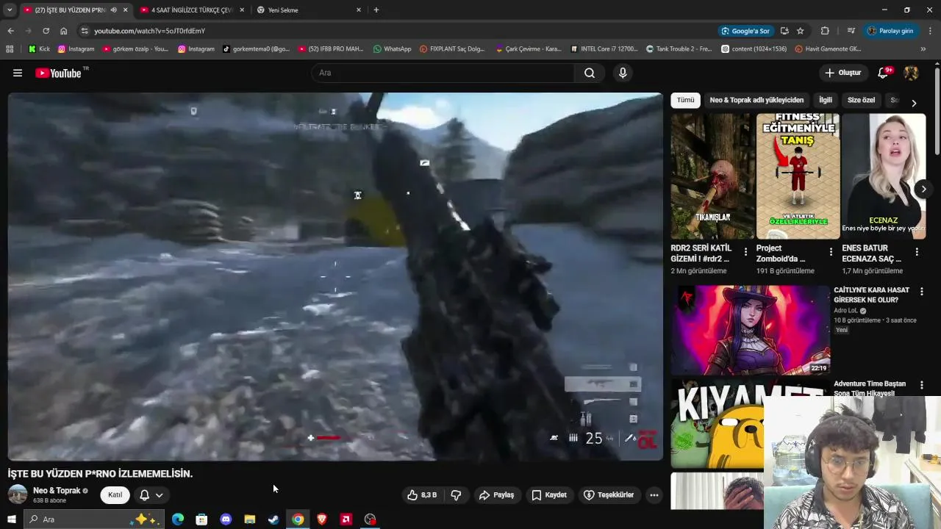Select Neo & Toprak adlı yükleyiciden chip
The width and height of the screenshot is (941, 529).
tap(756, 100)
